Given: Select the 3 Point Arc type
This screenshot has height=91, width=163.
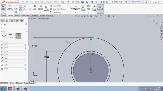Looking at the screenshot, I should [18, 36].
